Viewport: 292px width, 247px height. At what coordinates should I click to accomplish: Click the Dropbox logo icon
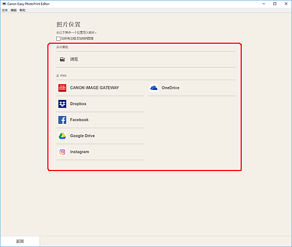pos(62,104)
